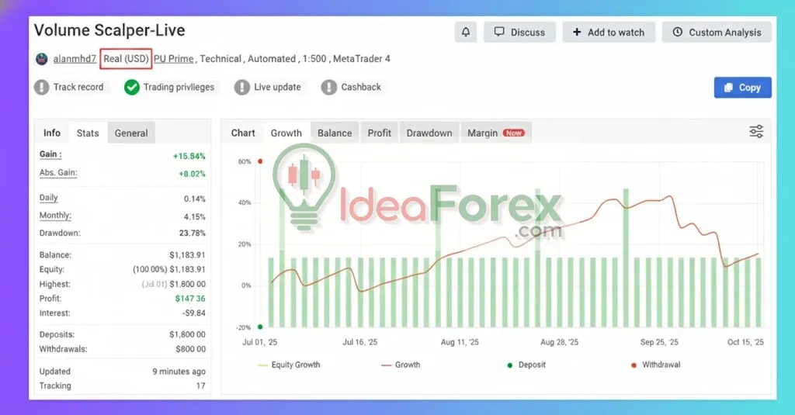Image resolution: width=795 pixels, height=415 pixels.
Task: Click the balance value $1,183.91
Action: coord(187,255)
